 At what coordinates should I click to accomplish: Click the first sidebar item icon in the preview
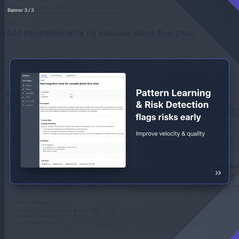point(23,85)
